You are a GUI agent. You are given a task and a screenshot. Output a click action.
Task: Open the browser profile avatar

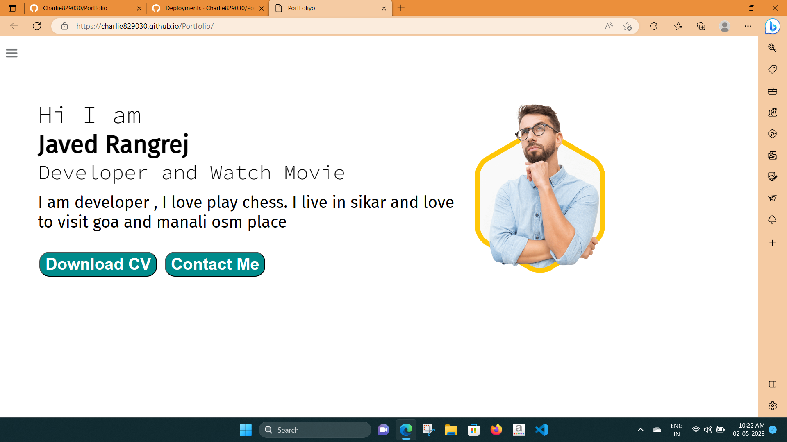(x=725, y=26)
